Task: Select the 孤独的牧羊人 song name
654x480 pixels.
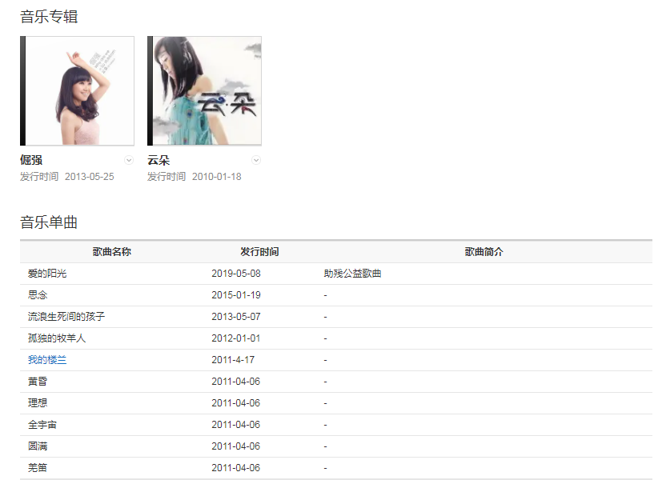Action: pos(57,338)
